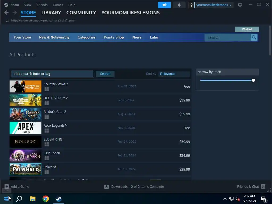The height and width of the screenshot is (204, 272).
Task: Open Windows taskbar search
Action: click(x=19, y=198)
